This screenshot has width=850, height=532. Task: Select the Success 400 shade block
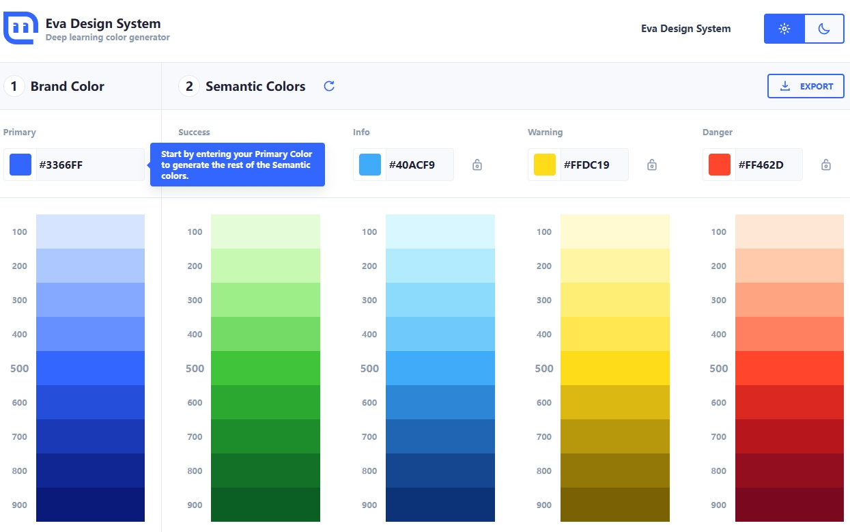click(266, 334)
